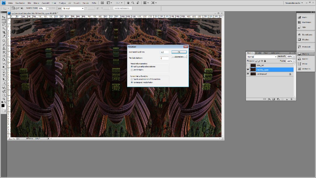Click the Hand tool in application bar
316x178 pixels.
pyautogui.click(x=128, y=2)
